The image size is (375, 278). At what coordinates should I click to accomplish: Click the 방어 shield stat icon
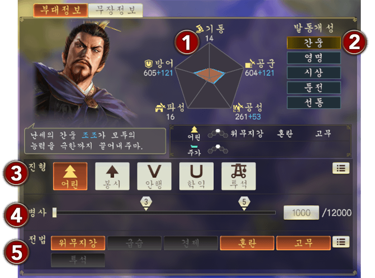coord(148,64)
